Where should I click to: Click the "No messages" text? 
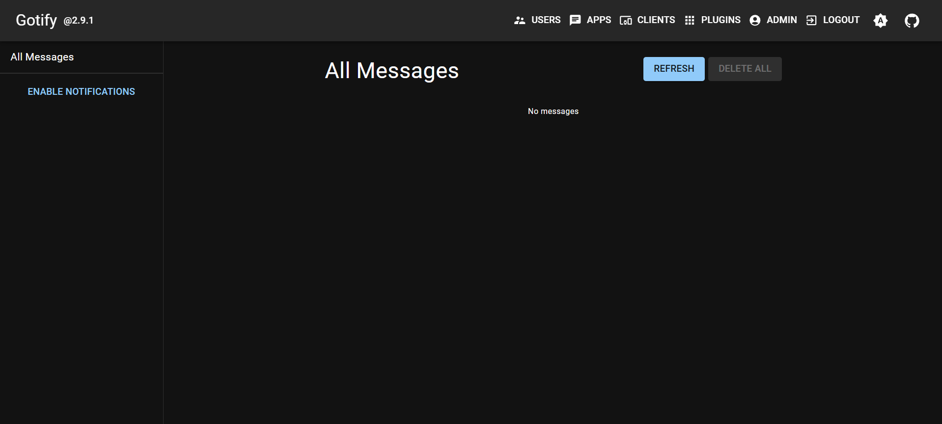click(553, 112)
